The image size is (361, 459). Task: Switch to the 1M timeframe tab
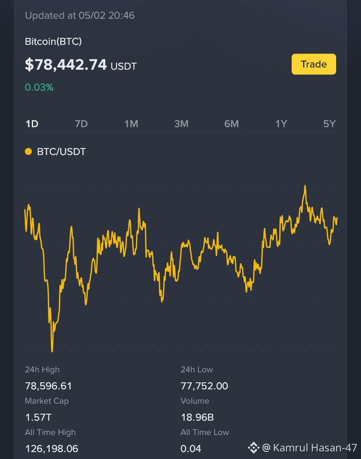click(x=131, y=124)
